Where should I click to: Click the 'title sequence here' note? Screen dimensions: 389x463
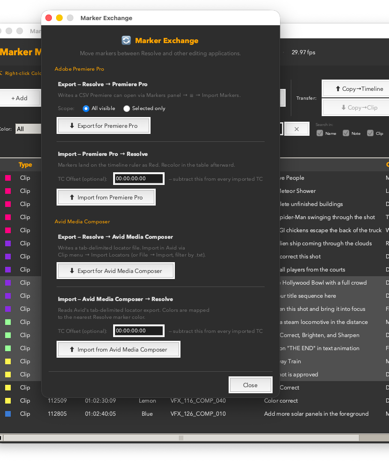click(308, 295)
